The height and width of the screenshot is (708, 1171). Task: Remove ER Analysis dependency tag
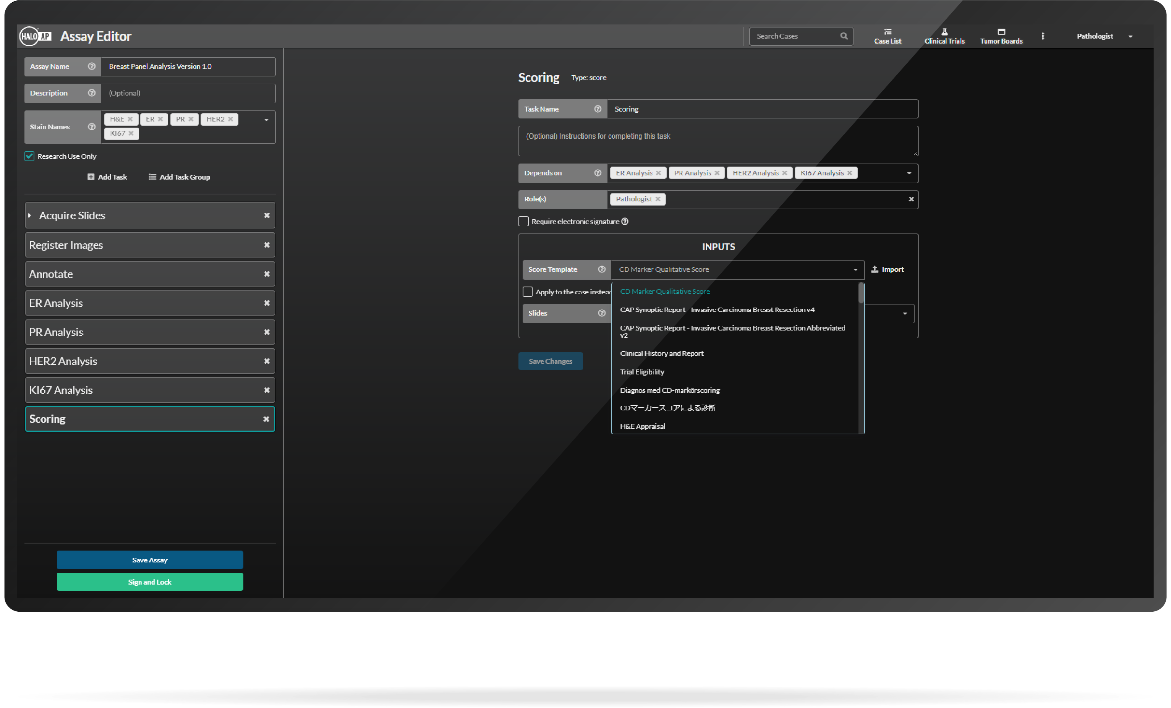658,173
